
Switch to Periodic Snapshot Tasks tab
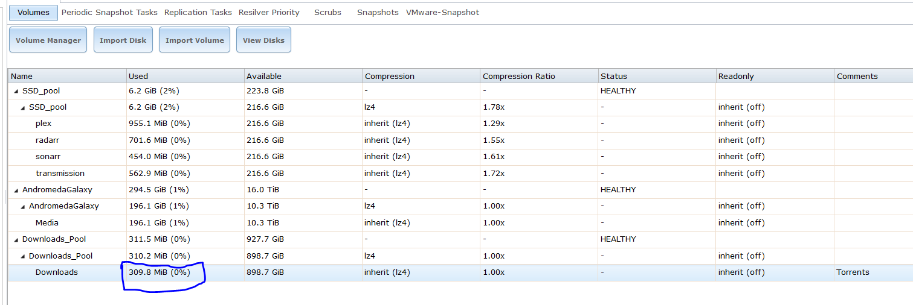[x=109, y=12]
